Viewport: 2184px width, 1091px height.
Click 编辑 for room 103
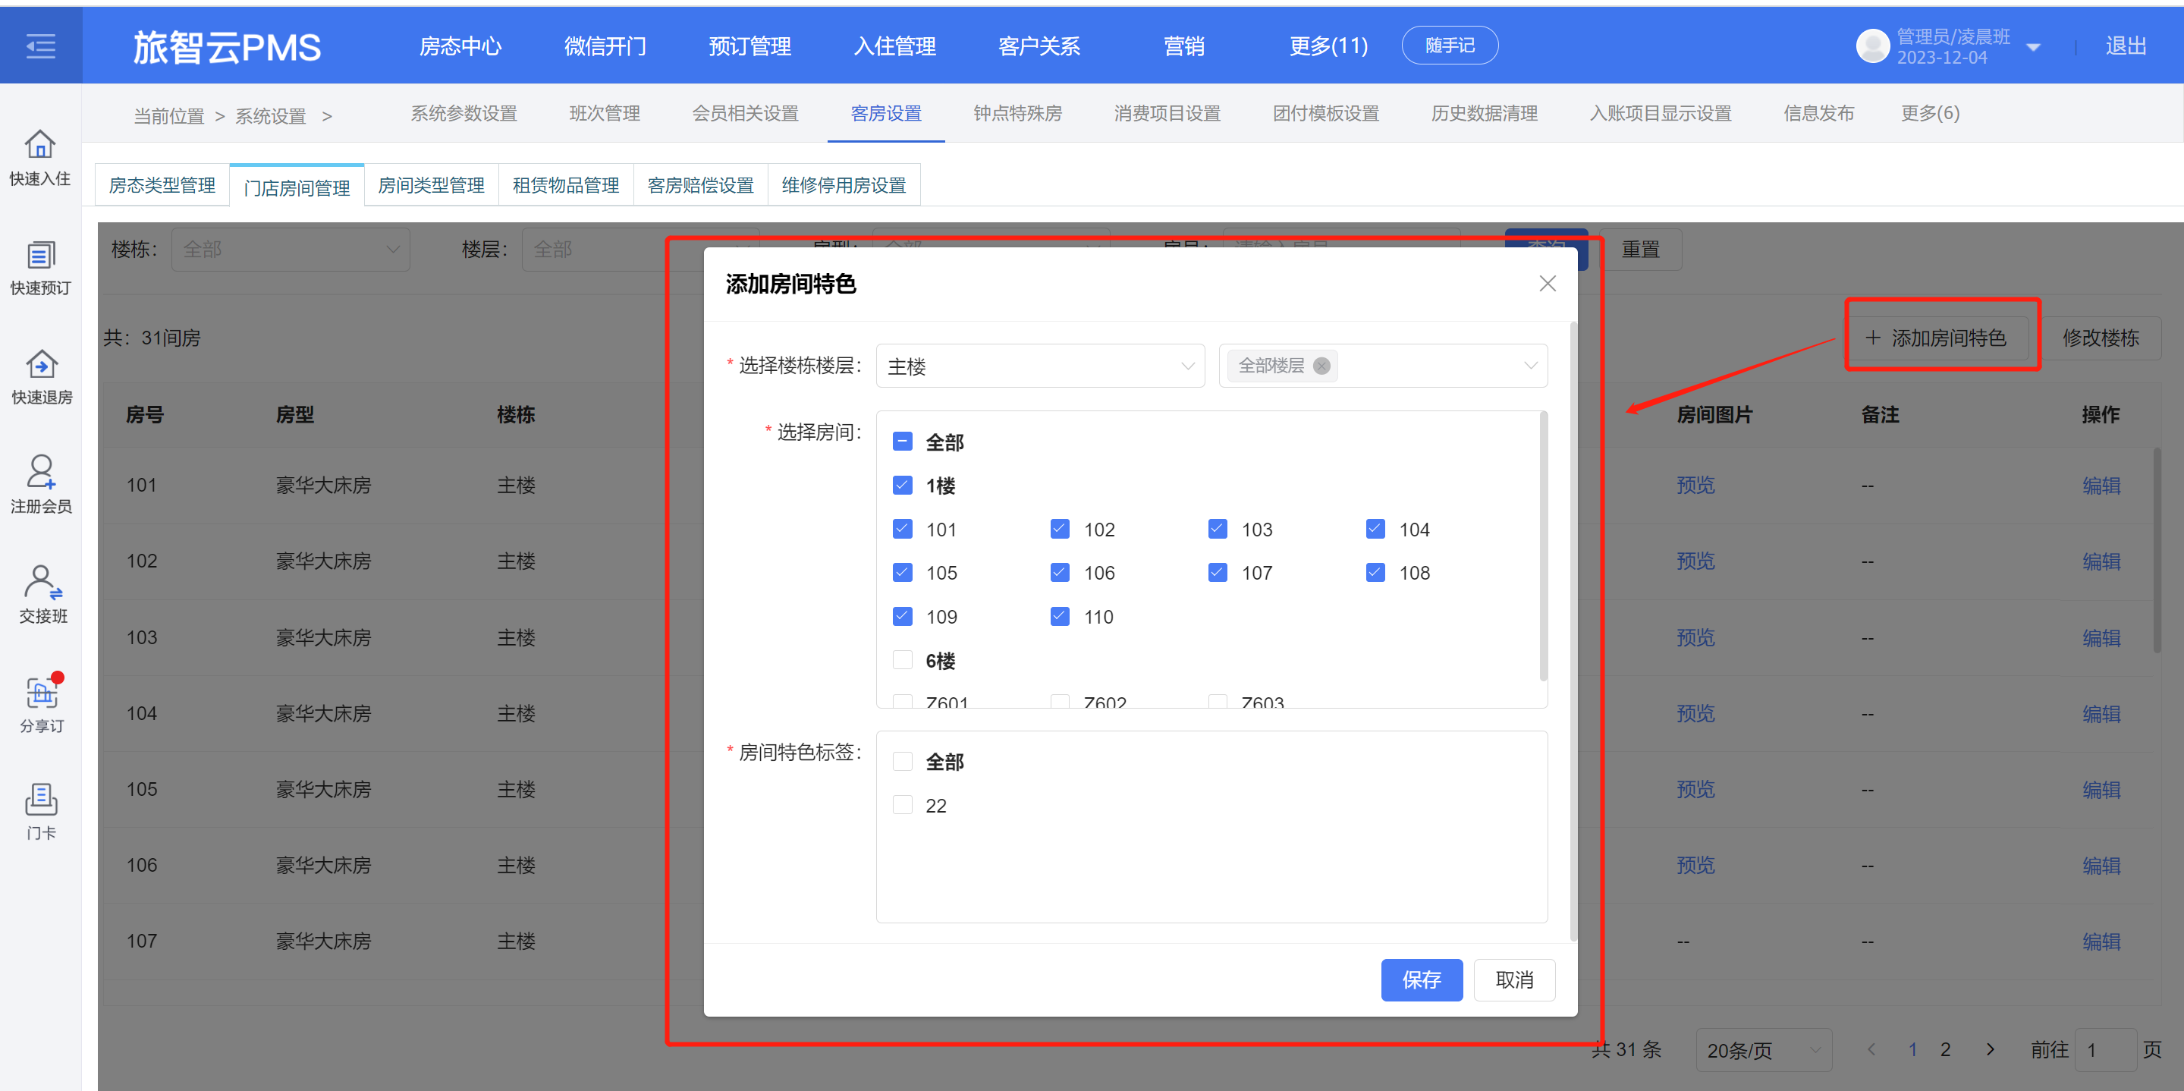[x=2101, y=637]
